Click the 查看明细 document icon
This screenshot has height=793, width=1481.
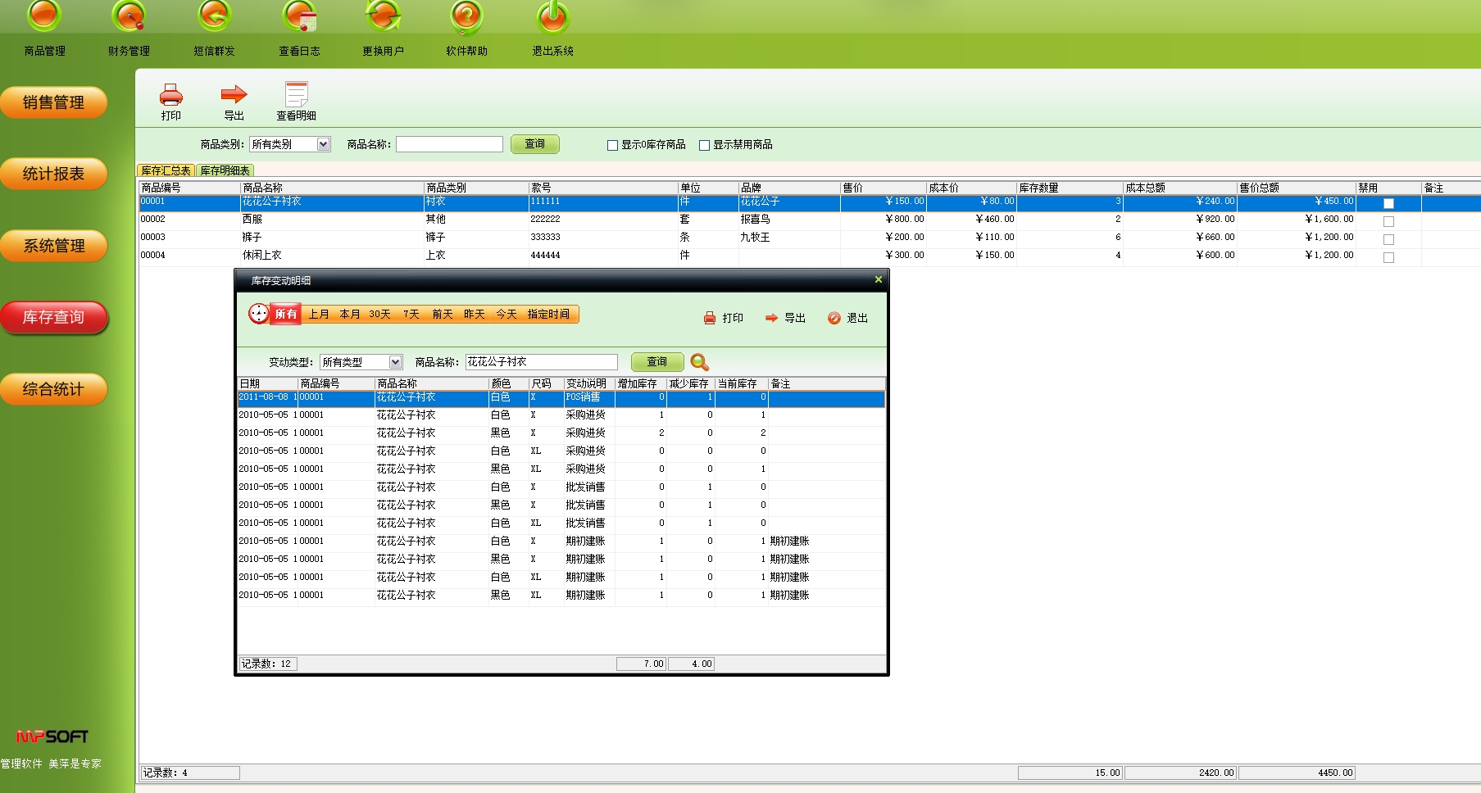click(296, 96)
